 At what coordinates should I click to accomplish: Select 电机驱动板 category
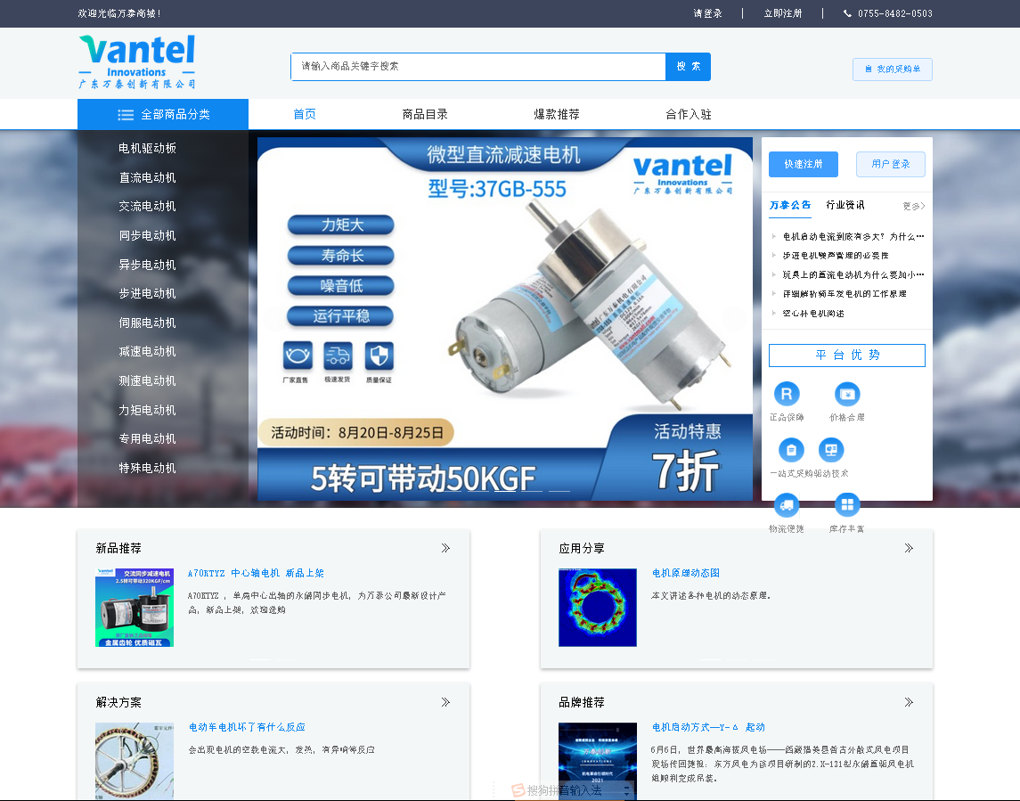[148, 149]
